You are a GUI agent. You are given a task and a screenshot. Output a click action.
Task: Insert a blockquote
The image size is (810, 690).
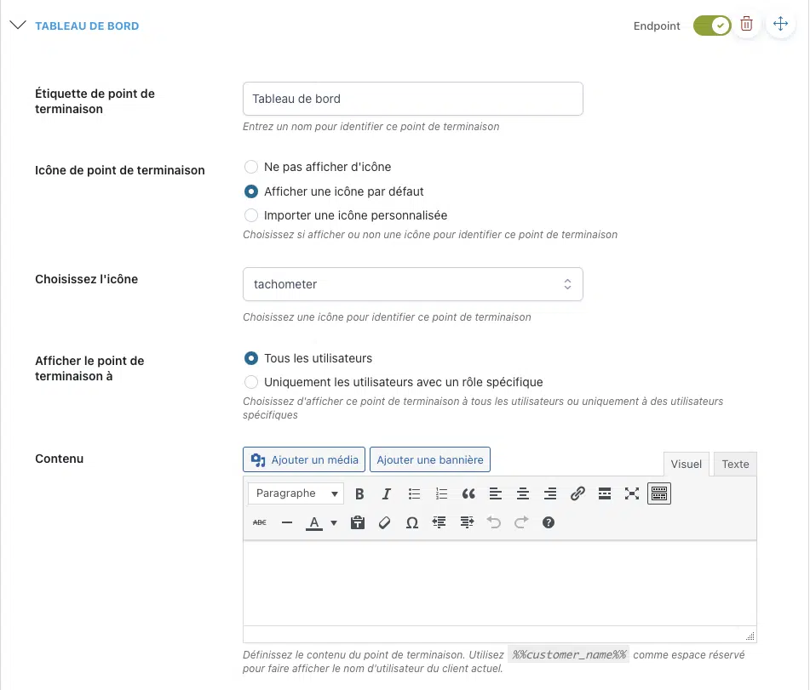pos(468,493)
